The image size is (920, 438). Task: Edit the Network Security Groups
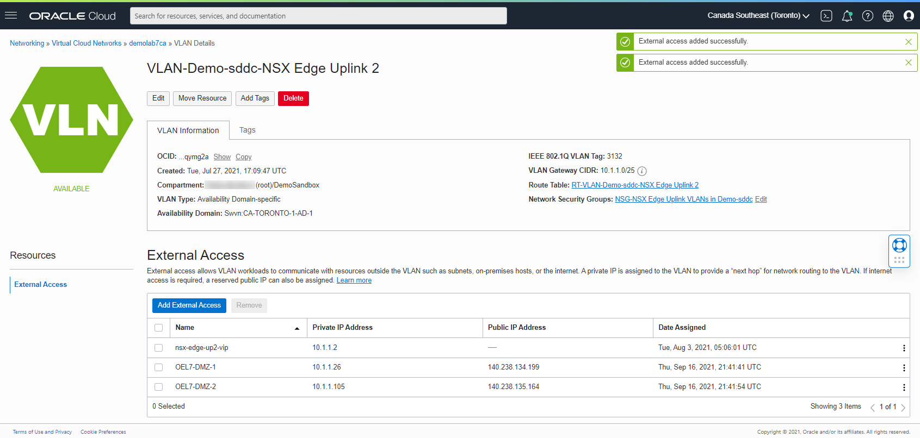[761, 199]
